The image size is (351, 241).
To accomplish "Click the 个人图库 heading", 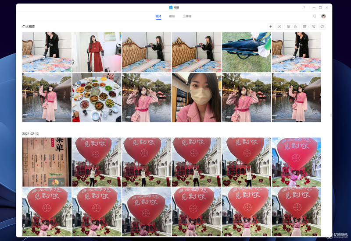I will 29,26.
